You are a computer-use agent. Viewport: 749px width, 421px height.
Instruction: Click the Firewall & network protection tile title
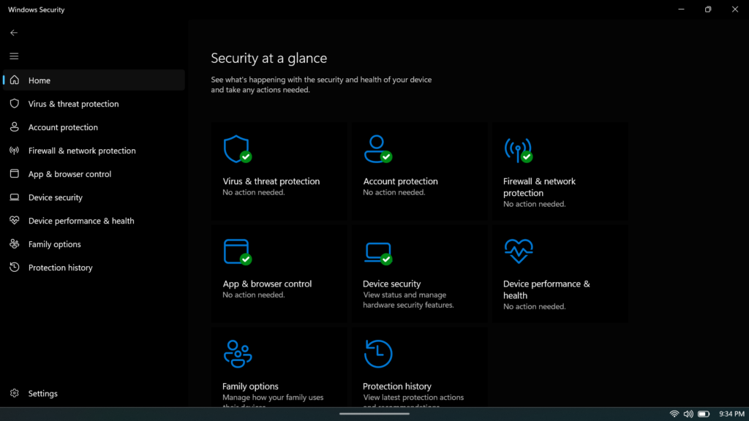coord(539,187)
